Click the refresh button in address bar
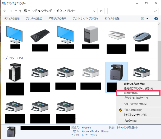 (x=101, y=11)
